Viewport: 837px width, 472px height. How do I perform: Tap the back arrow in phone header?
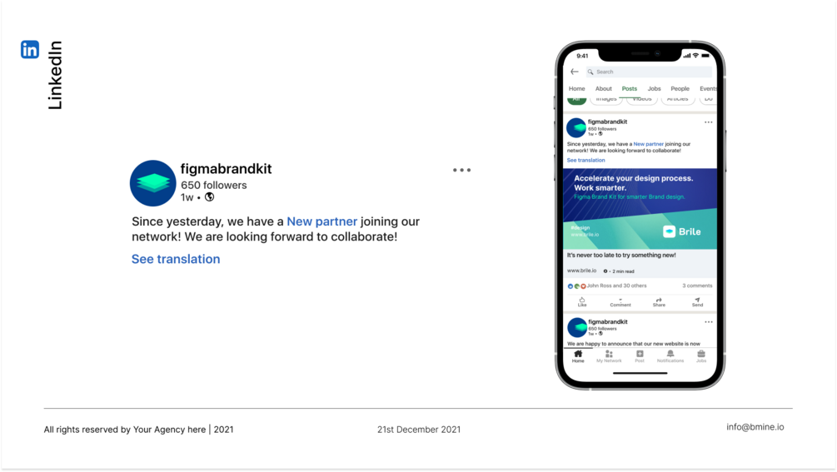pyautogui.click(x=575, y=72)
